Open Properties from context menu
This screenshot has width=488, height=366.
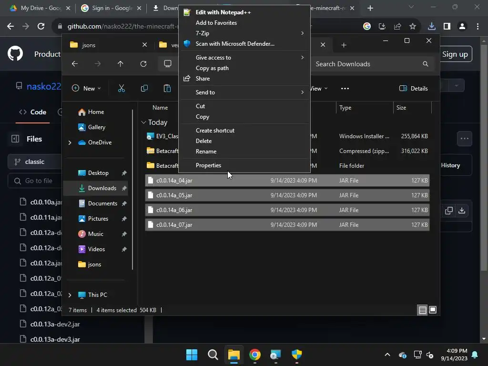pos(244,165)
